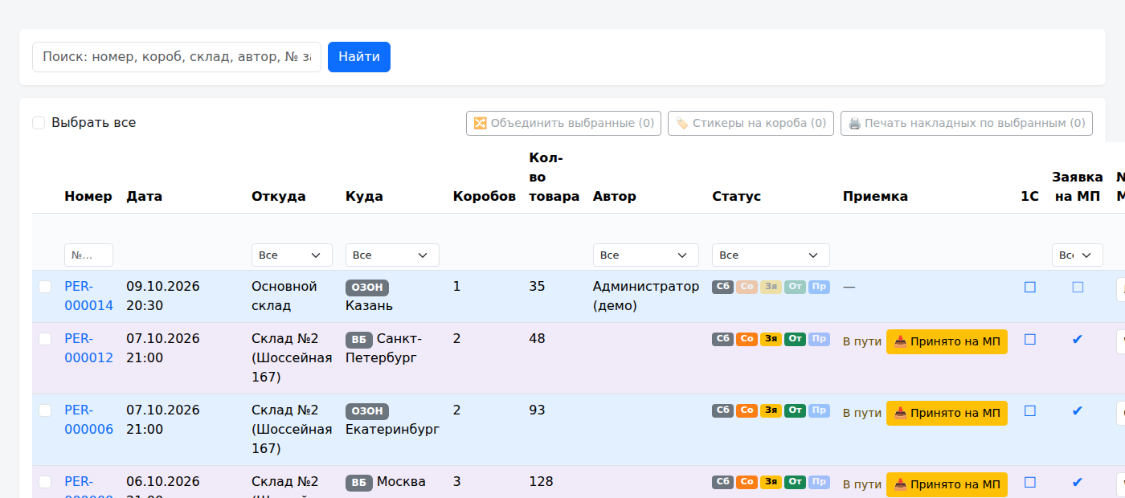Click the Заявка на МП checkmark for PER-000012
This screenshot has height=498, width=1125.
pos(1078,339)
